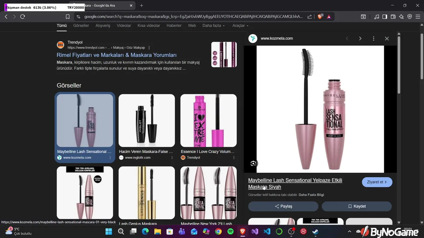Close the image preview panel
424x238 pixels.
(387, 38)
